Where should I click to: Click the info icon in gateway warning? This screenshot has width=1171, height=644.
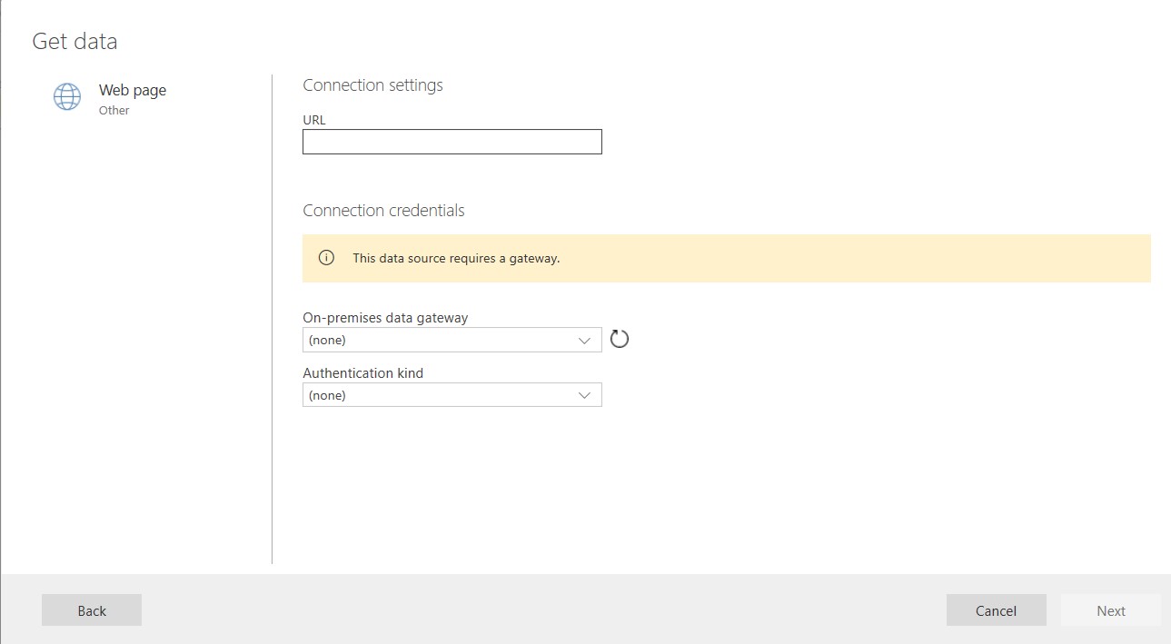click(326, 258)
